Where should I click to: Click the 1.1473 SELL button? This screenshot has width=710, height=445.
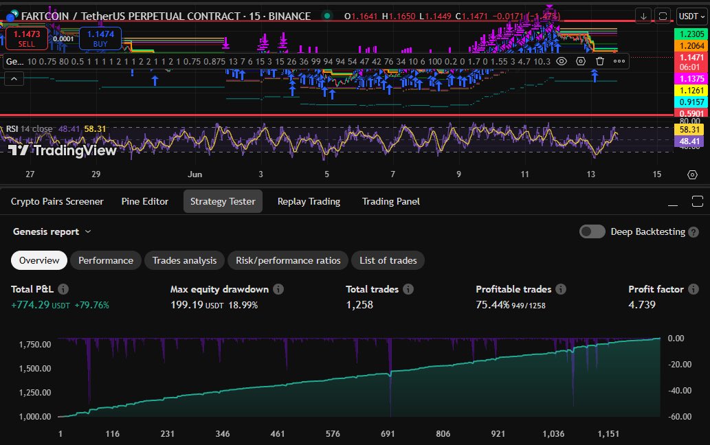pos(26,38)
